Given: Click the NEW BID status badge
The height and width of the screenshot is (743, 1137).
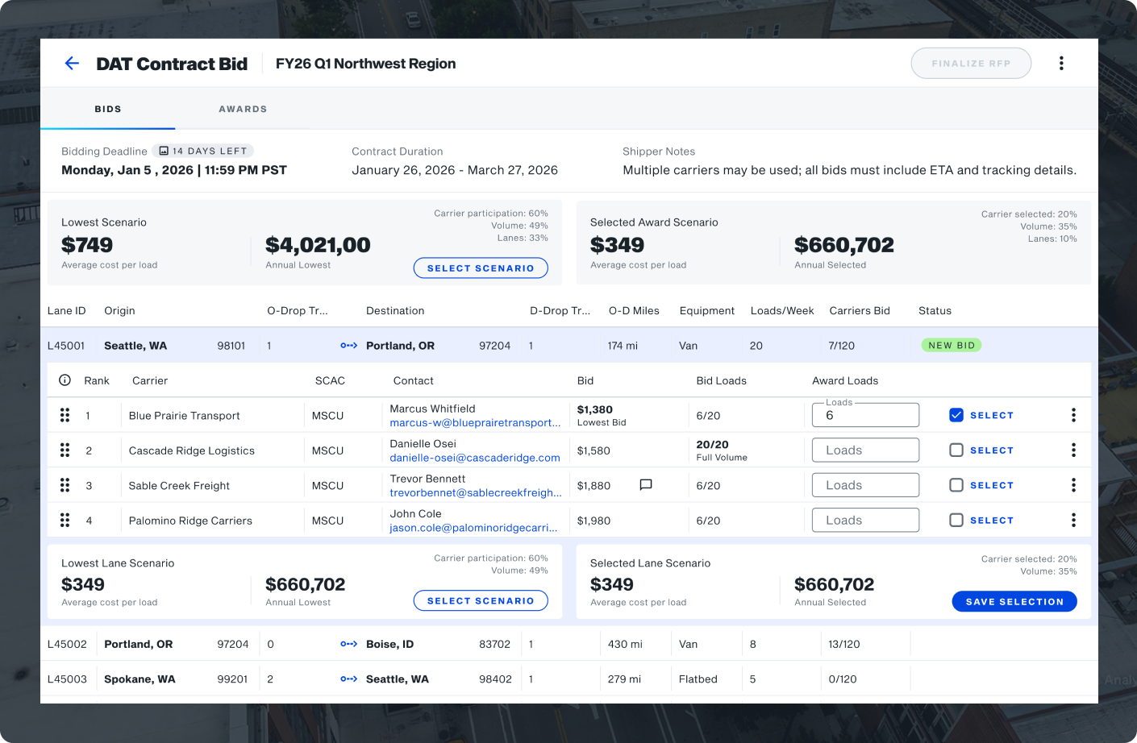Looking at the screenshot, I should [x=952, y=346].
